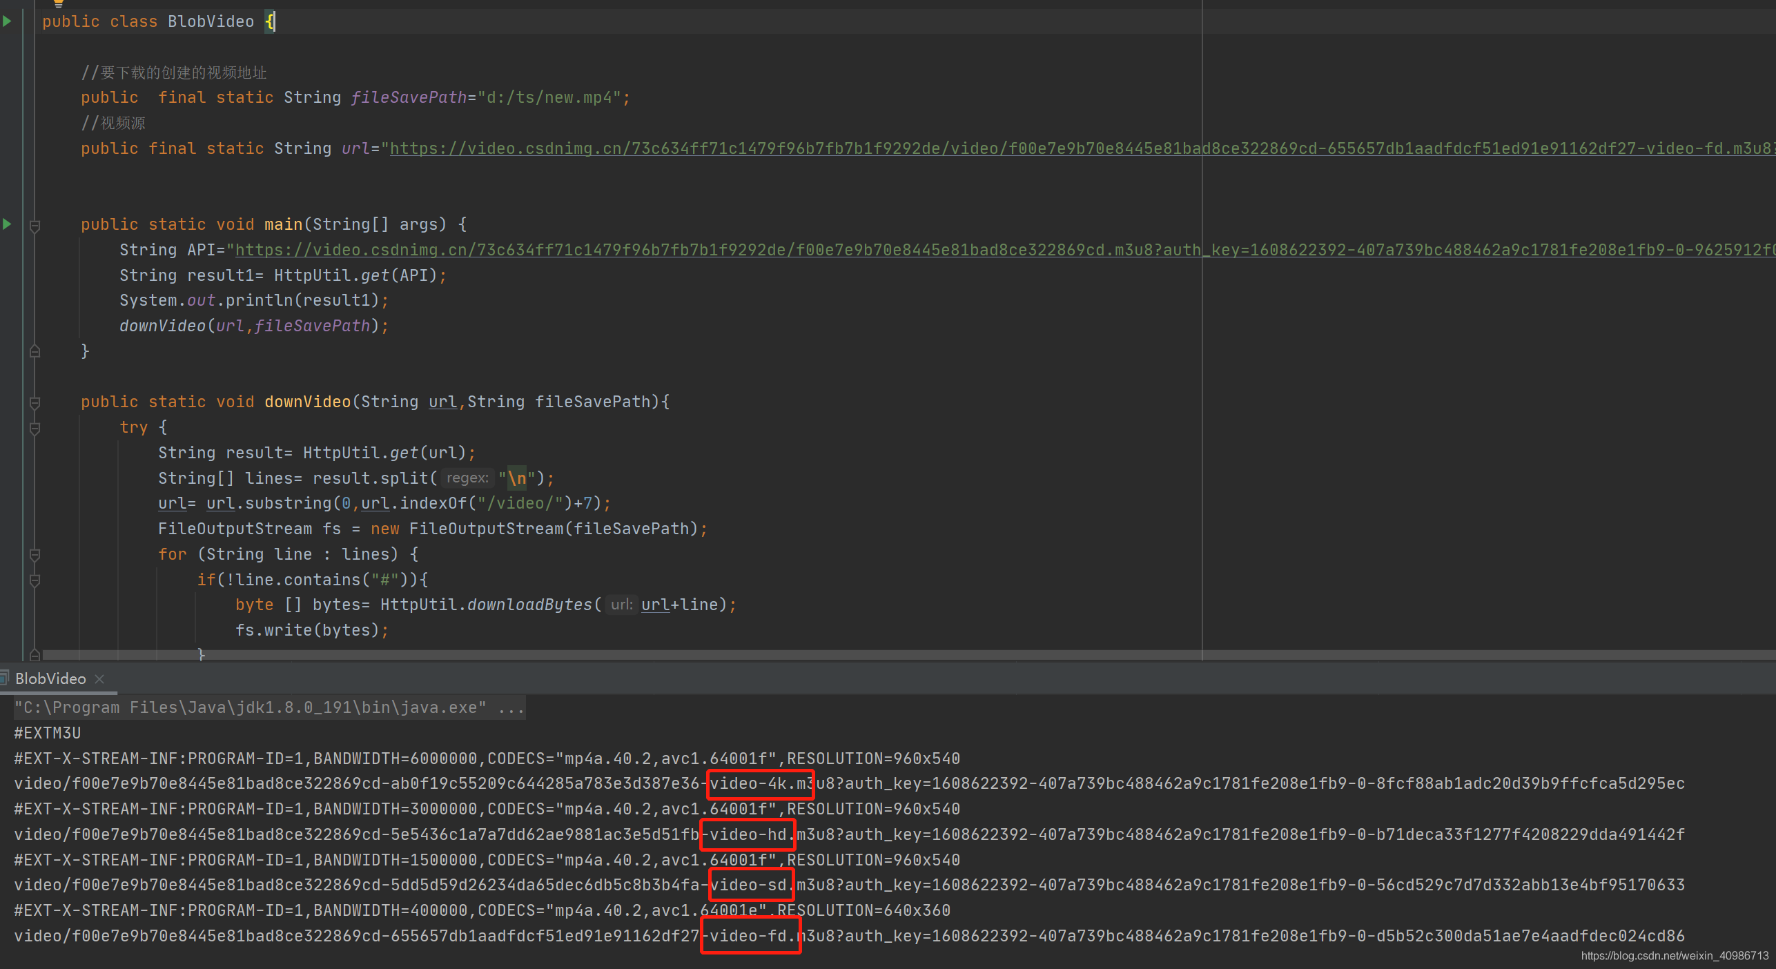The image size is (1776, 969).
Task: Click the #EXTM3U line in console output
Action: (48, 733)
